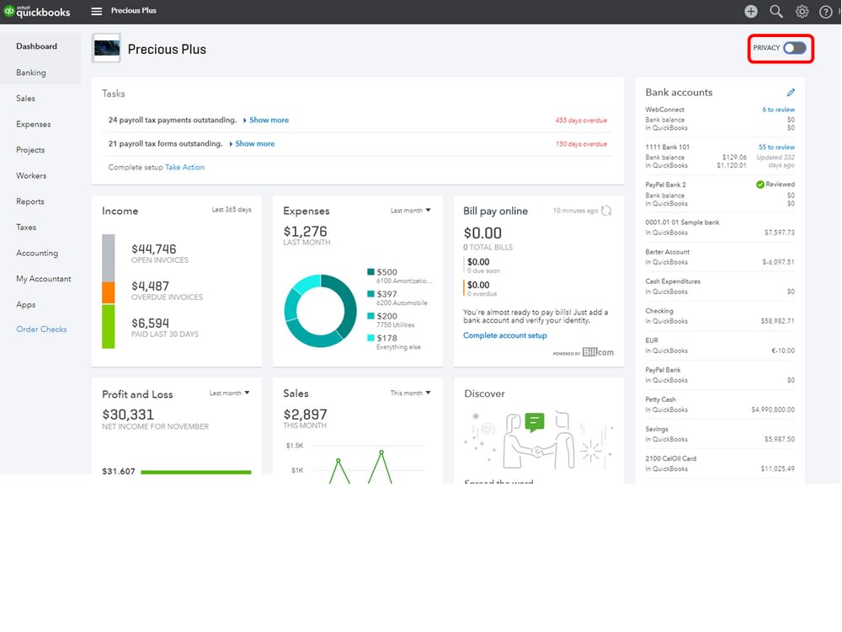Click the Discover handshake illustration
This screenshot has width=842, height=632.
539,440
